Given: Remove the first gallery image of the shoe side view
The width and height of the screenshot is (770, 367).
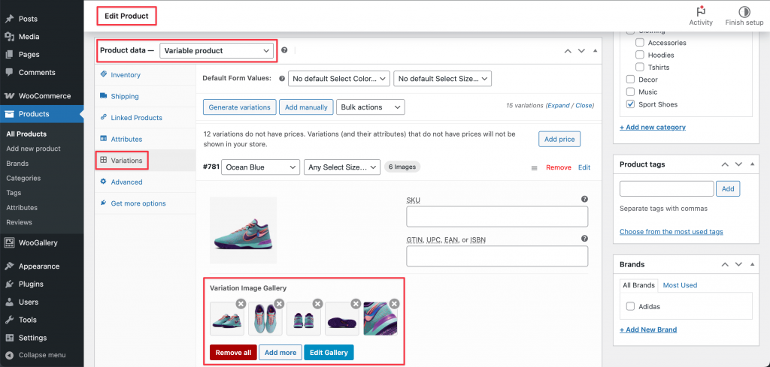Looking at the screenshot, I should click(x=241, y=304).
